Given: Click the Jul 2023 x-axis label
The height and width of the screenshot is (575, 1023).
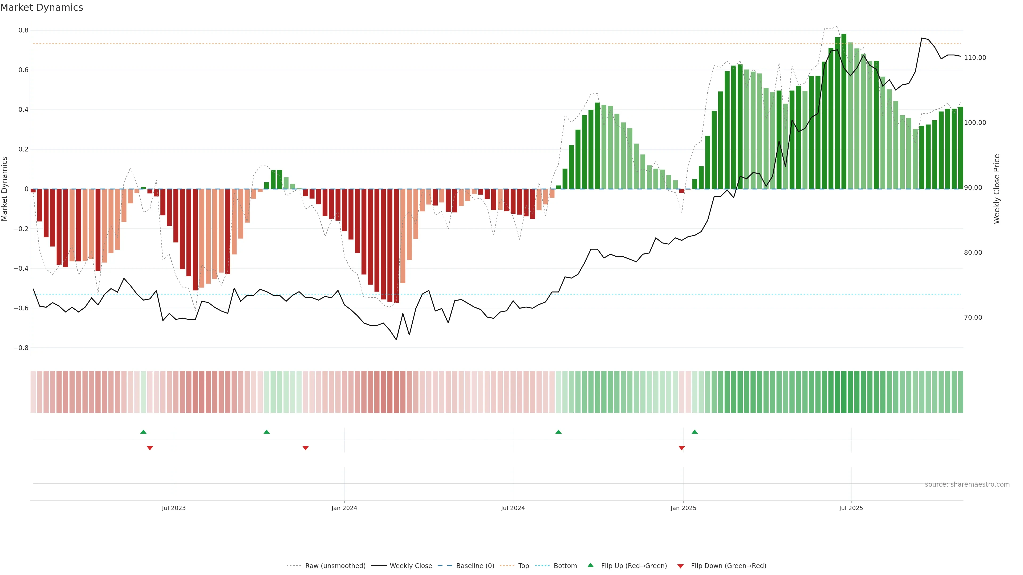Looking at the screenshot, I should 173,508.
